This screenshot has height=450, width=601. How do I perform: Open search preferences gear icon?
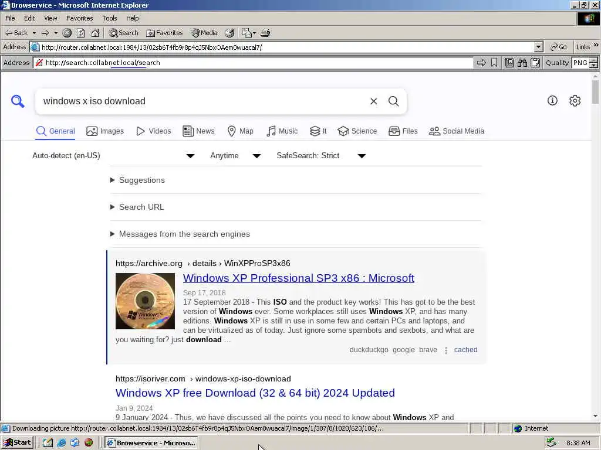pyautogui.click(x=575, y=101)
